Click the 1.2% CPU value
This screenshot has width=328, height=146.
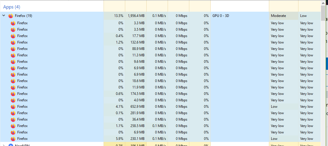tap(119, 42)
